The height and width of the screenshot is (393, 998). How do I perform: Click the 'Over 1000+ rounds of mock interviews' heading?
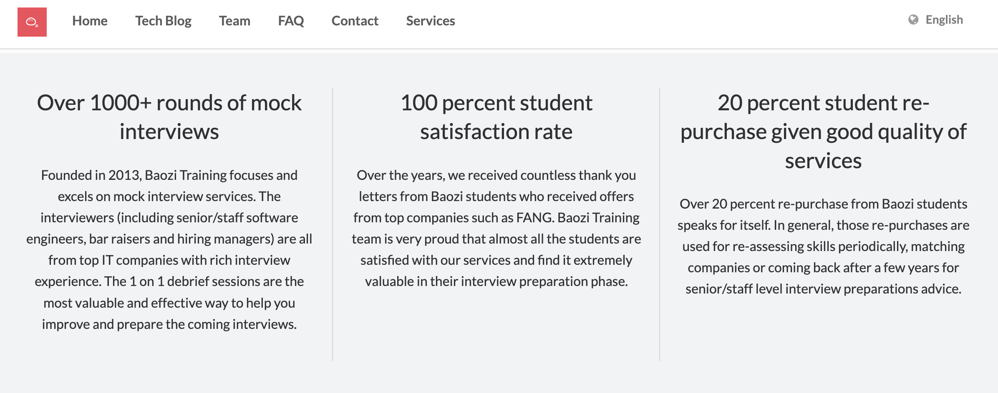pyautogui.click(x=169, y=117)
